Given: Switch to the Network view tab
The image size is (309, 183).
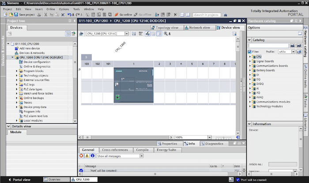Looking at the screenshot, I should coord(200,27).
